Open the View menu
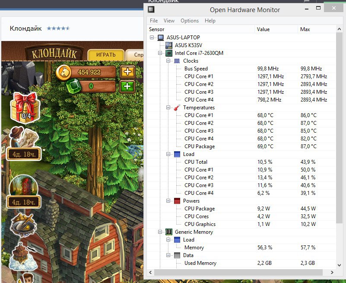The width and height of the screenshot is (346, 283). (169, 21)
